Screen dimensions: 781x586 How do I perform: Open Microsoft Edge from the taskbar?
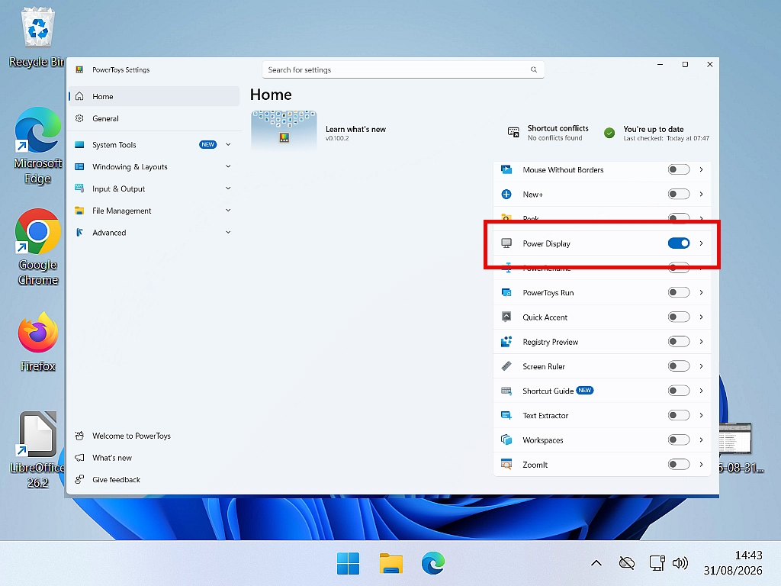pos(433,564)
